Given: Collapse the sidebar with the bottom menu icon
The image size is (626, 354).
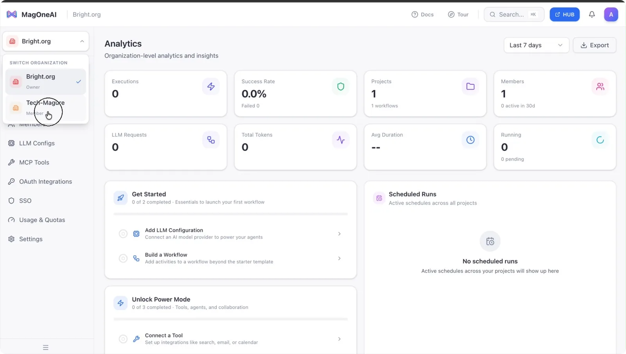Looking at the screenshot, I should coord(45,347).
